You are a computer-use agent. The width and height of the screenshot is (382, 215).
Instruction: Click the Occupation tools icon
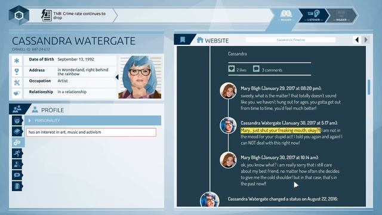pyautogui.click(x=17, y=82)
